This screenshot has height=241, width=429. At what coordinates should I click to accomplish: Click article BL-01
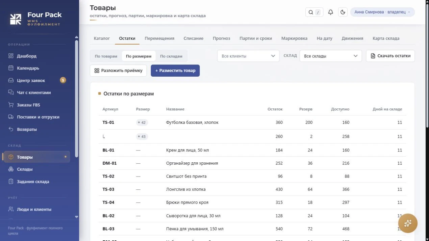(x=108, y=150)
